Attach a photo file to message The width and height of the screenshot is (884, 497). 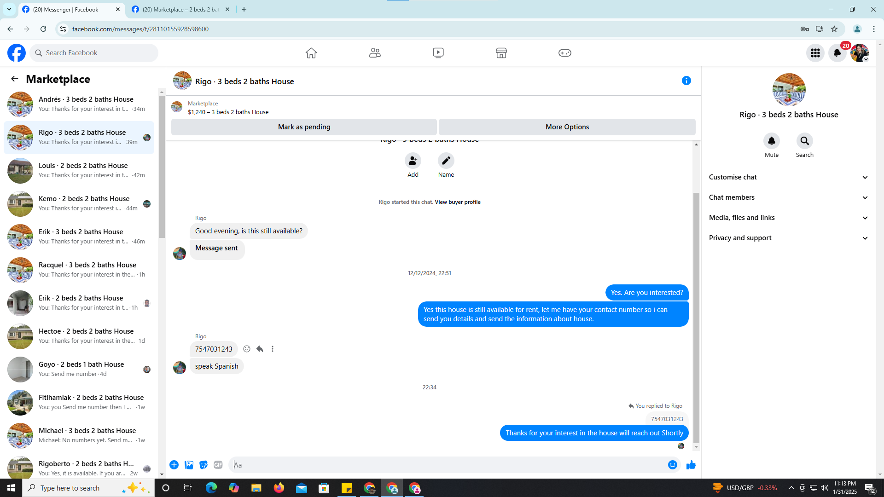pyautogui.click(x=189, y=465)
